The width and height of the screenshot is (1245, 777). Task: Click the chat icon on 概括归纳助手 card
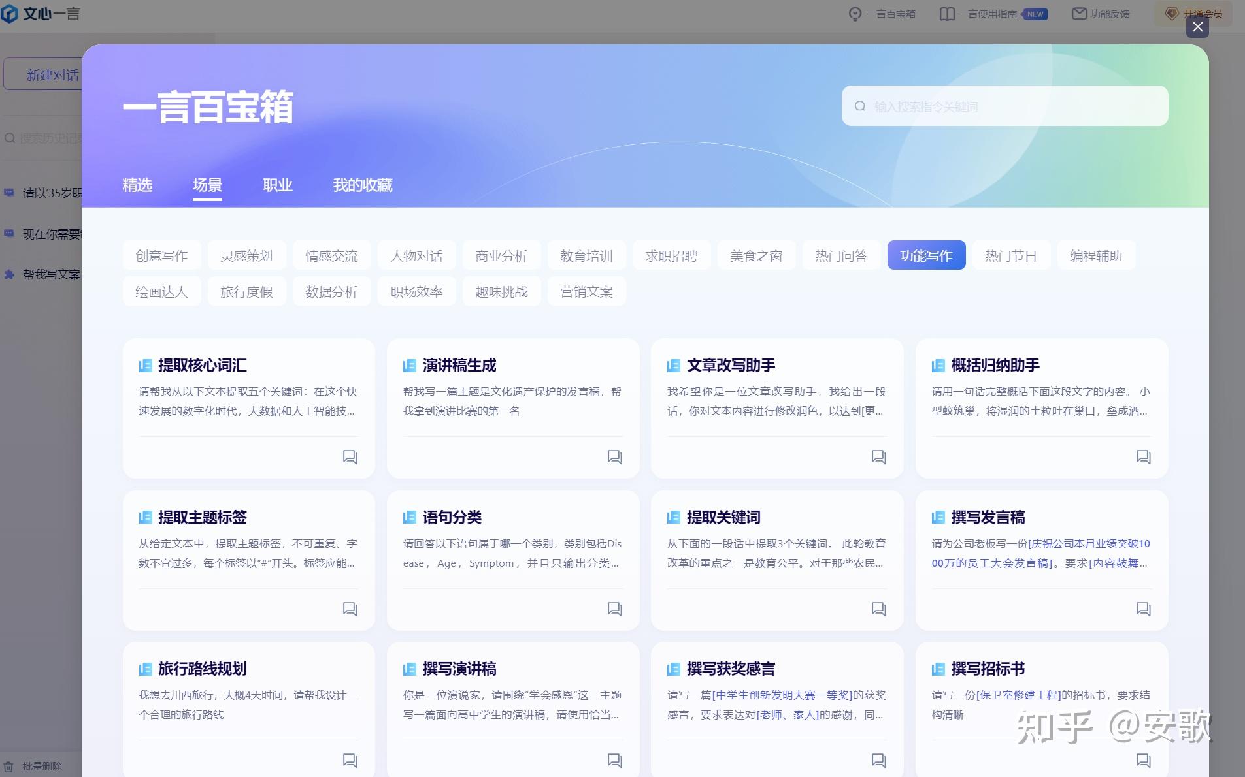click(1143, 457)
